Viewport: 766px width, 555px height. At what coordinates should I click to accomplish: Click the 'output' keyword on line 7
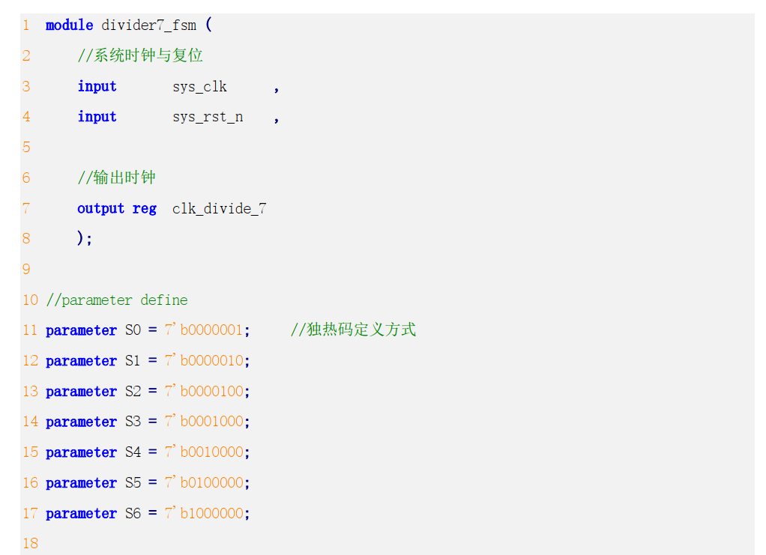(100, 209)
